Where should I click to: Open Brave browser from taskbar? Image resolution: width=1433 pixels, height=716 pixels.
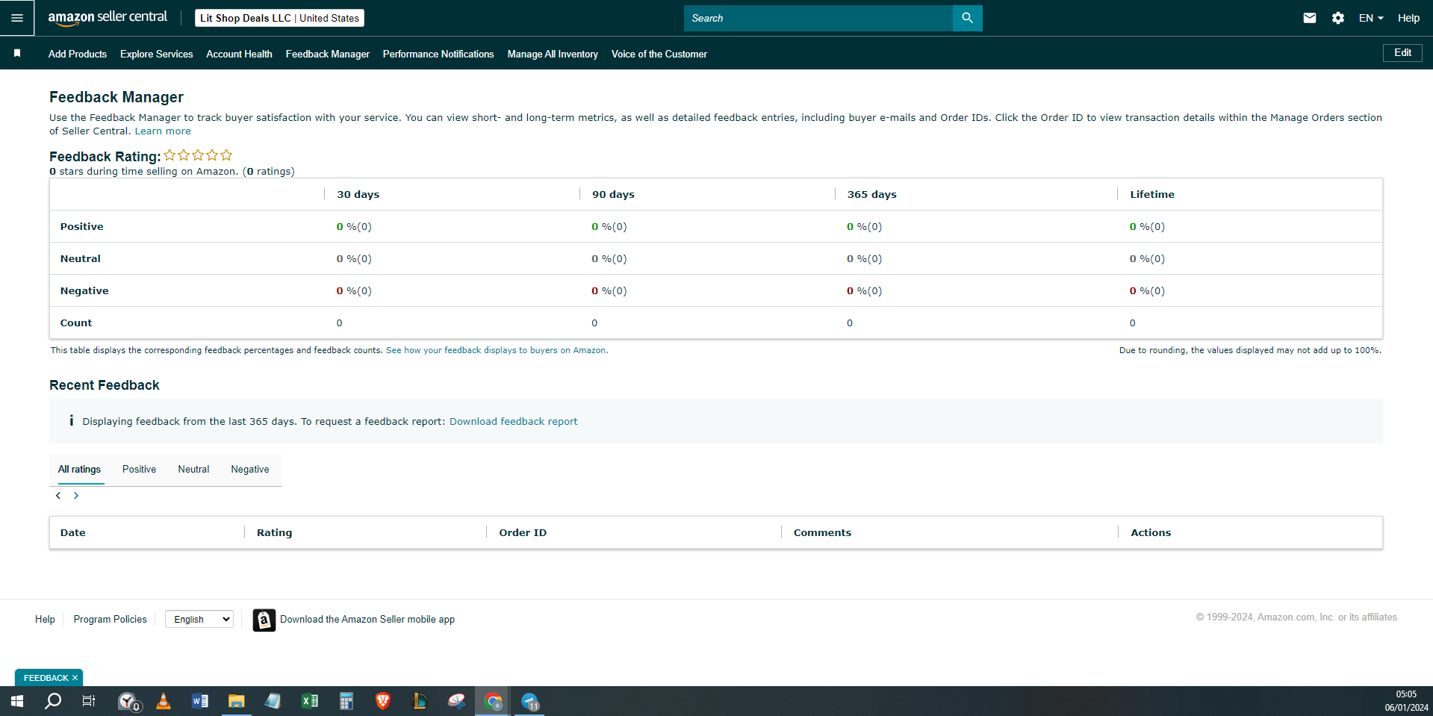(x=382, y=701)
